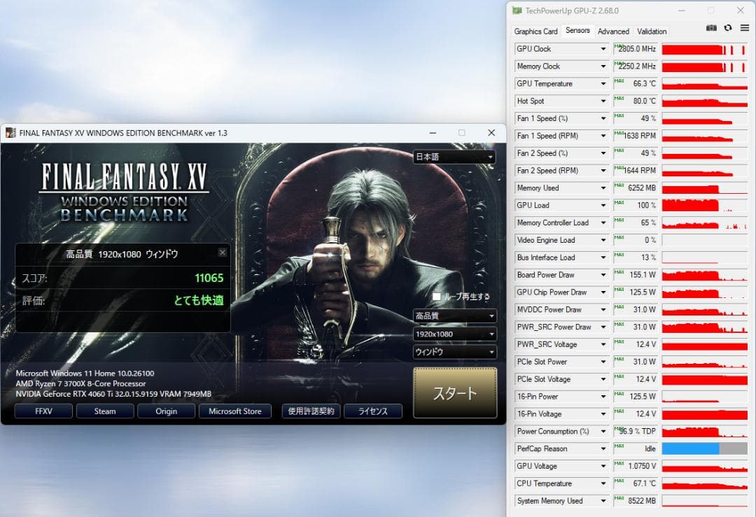The width and height of the screenshot is (756, 517).
Task: Open the GPU Clock sensor dropdown arrow
Action: (x=603, y=49)
